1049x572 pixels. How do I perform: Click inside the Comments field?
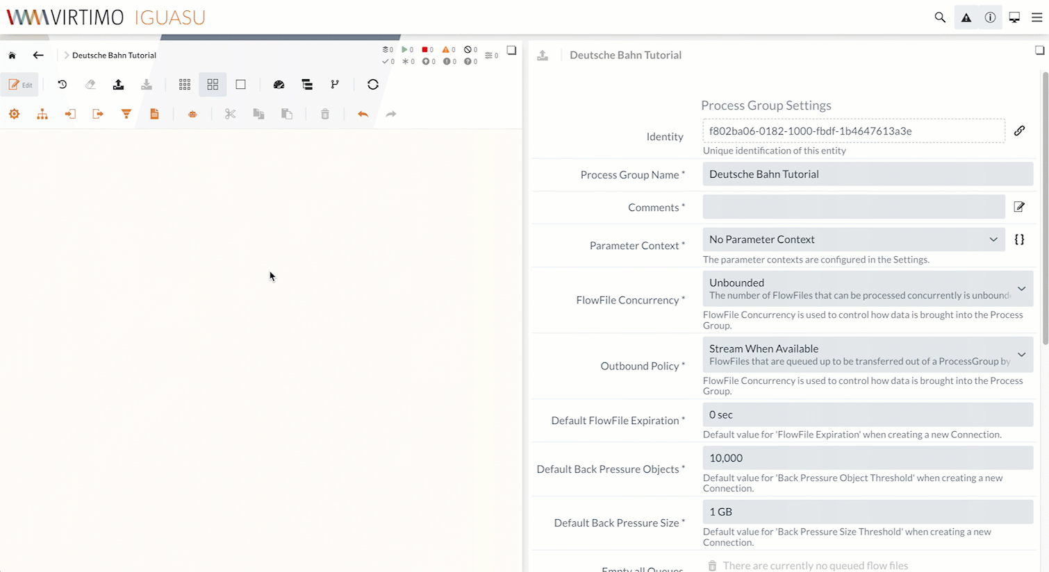click(854, 207)
